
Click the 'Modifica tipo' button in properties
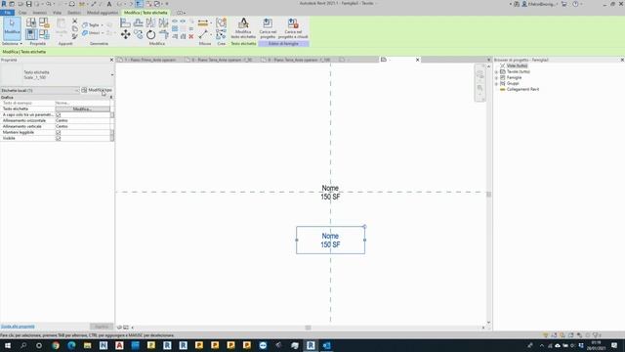(97, 90)
